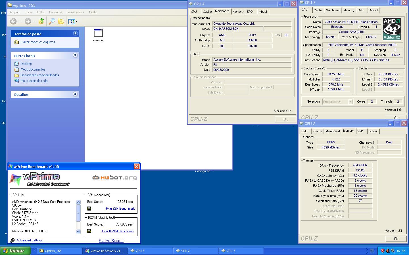The image size is (409, 255).
Task: Open Advanced Settings in wPrime
Action: 30,240
